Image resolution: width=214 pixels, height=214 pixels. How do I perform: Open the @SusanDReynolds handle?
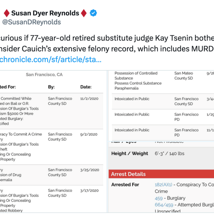pyautogui.click(x=31, y=22)
